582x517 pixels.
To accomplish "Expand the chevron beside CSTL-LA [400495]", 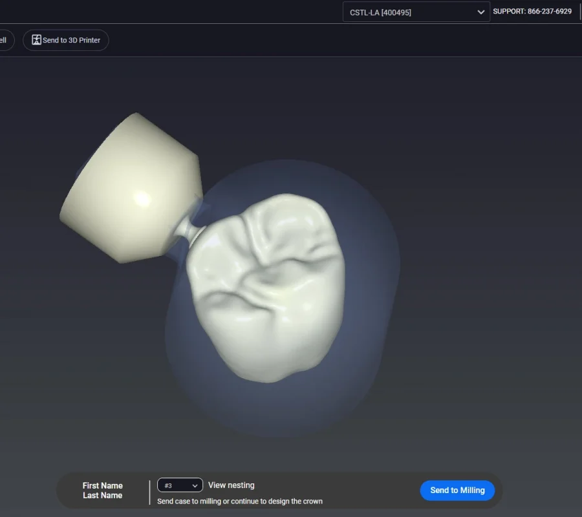I will tap(480, 12).
